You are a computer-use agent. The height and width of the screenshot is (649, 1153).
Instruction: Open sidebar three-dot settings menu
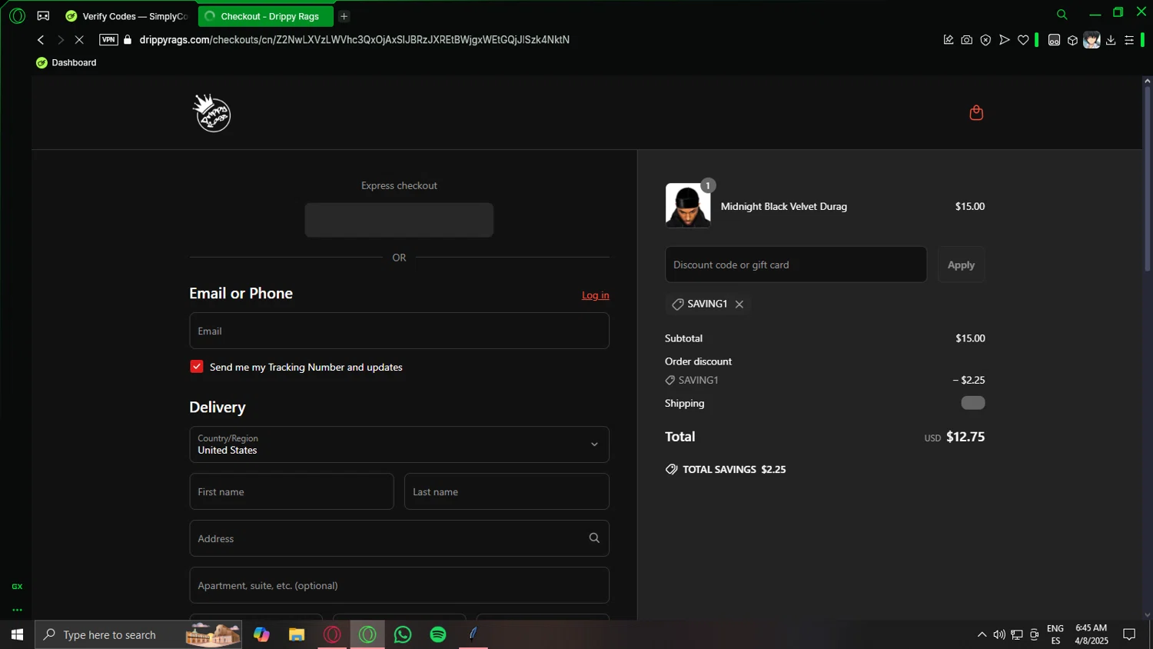[x=17, y=610]
